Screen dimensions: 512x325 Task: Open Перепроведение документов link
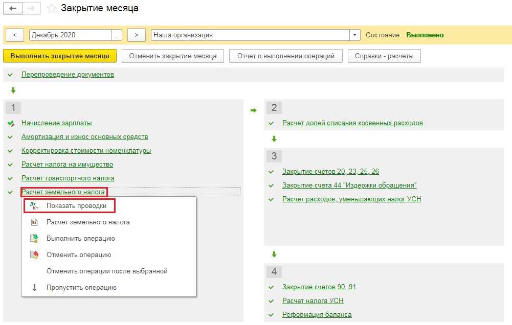click(x=68, y=75)
